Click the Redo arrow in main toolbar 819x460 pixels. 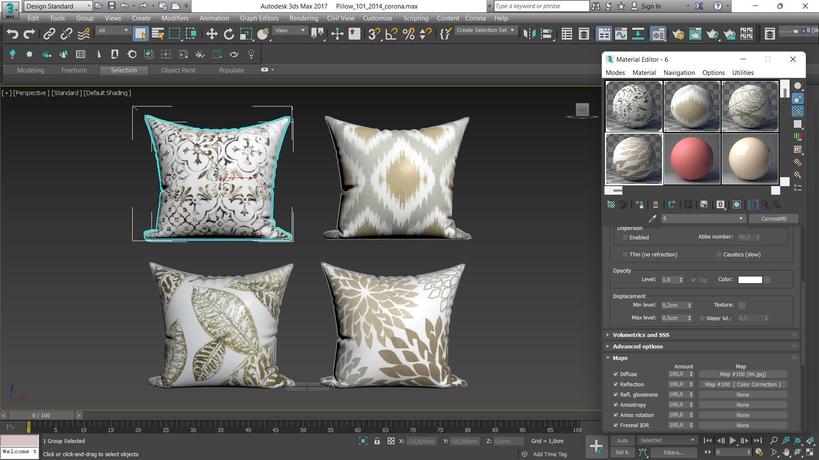(x=29, y=34)
